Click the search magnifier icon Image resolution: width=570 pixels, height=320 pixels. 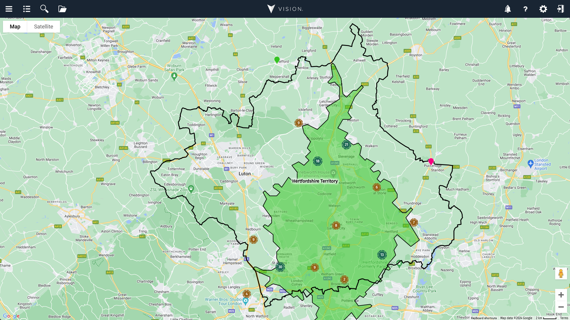click(44, 9)
